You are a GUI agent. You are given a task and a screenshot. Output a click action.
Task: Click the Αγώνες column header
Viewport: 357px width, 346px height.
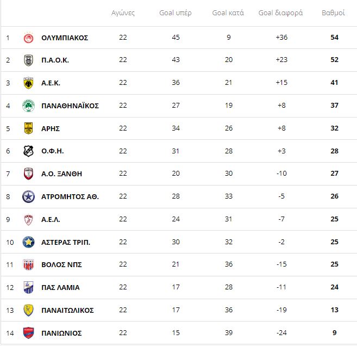(x=123, y=13)
